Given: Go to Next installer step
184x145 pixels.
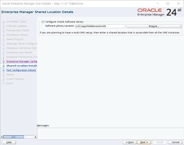Looking at the screenshot, I should [x=144, y=142].
